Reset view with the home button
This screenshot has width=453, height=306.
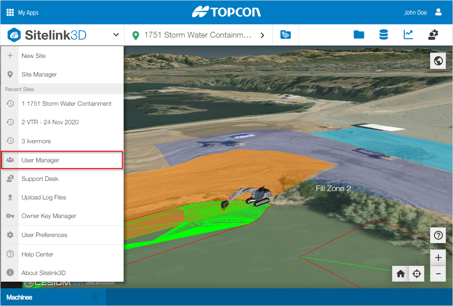pyautogui.click(x=400, y=274)
